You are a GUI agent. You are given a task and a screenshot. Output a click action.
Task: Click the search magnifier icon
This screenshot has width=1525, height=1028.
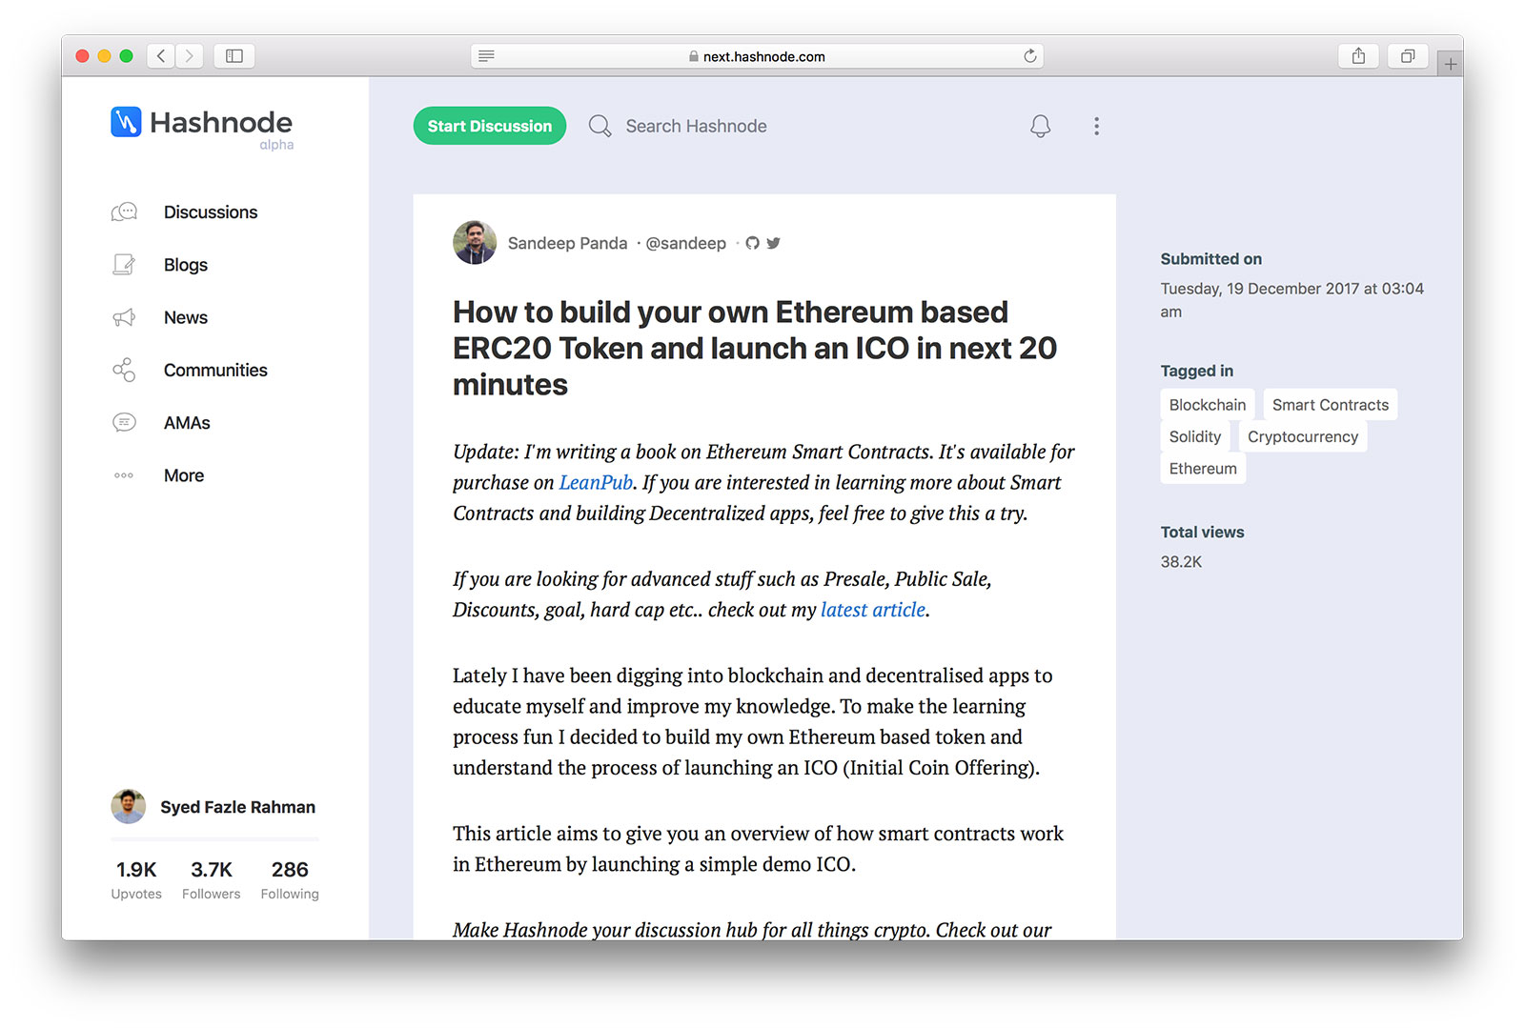click(x=600, y=126)
